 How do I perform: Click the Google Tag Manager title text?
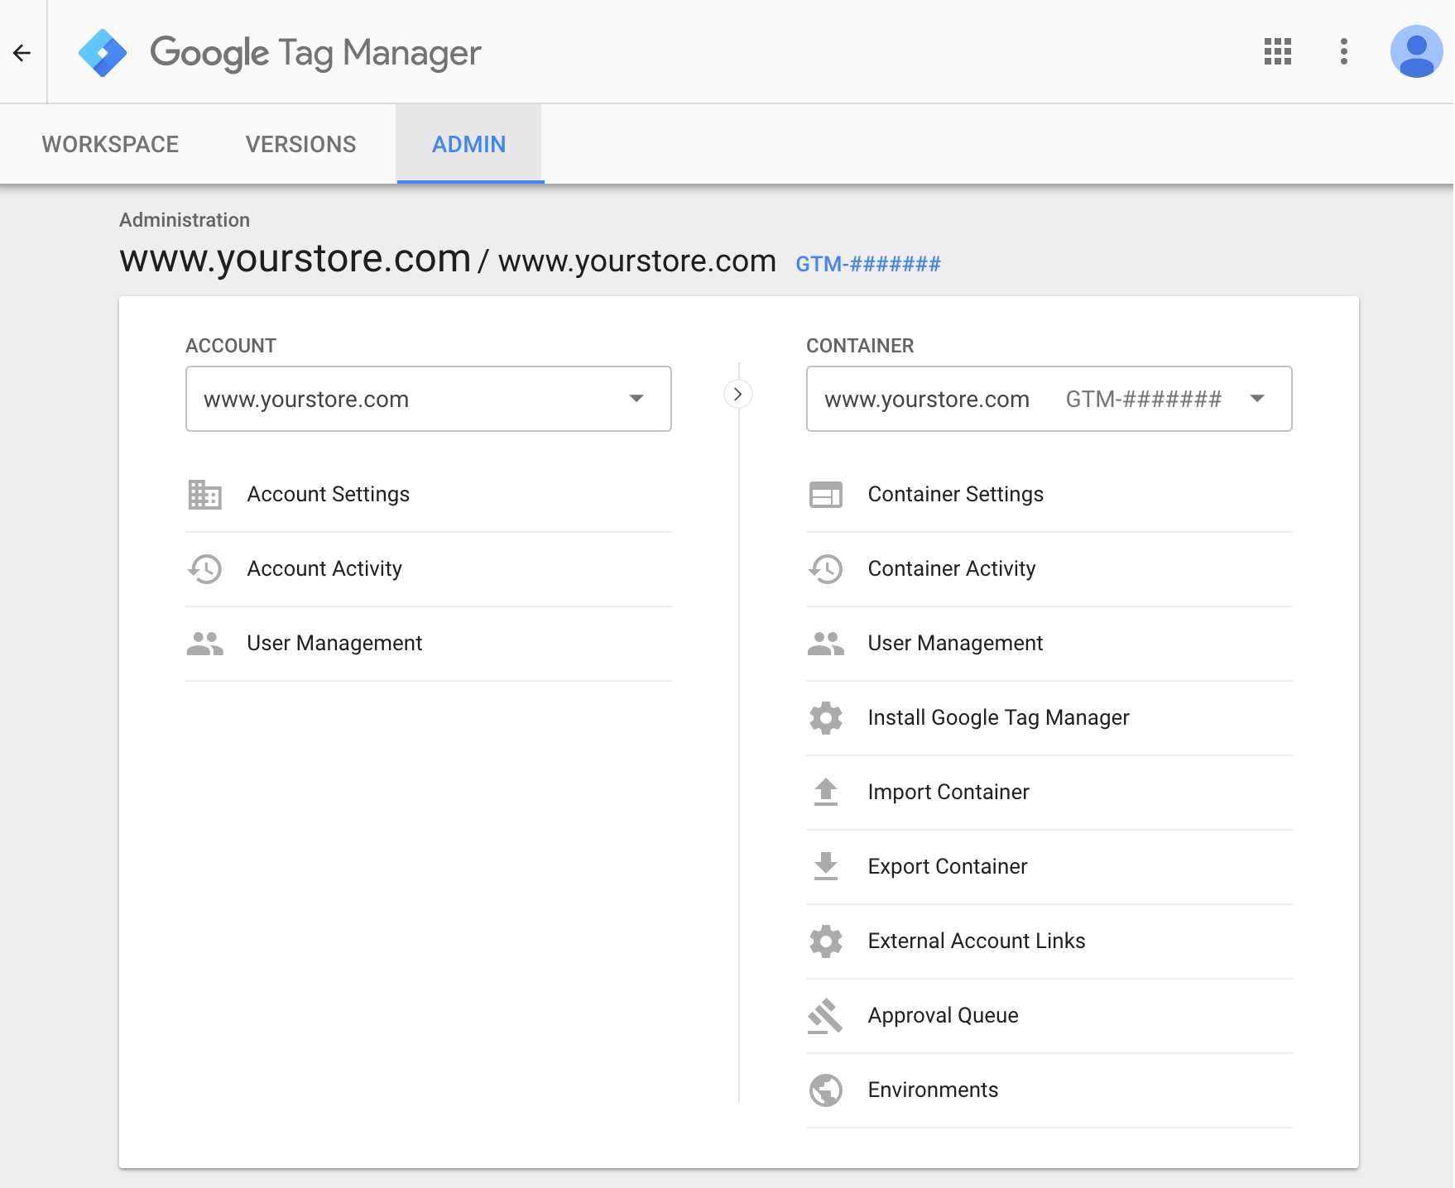(x=315, y=53)
